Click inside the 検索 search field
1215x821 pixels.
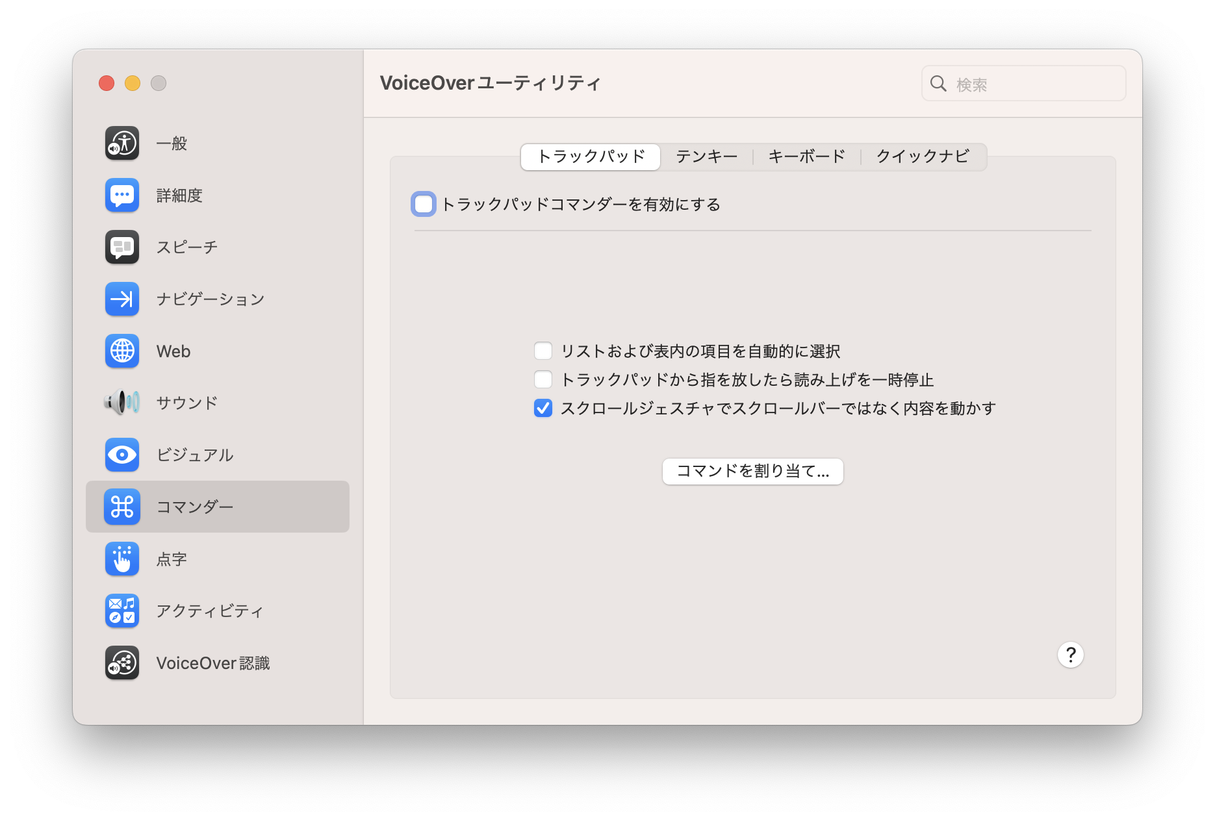[1023, 83]
